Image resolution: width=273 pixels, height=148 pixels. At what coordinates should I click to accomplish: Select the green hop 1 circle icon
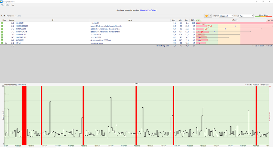[x=2, y=23]
